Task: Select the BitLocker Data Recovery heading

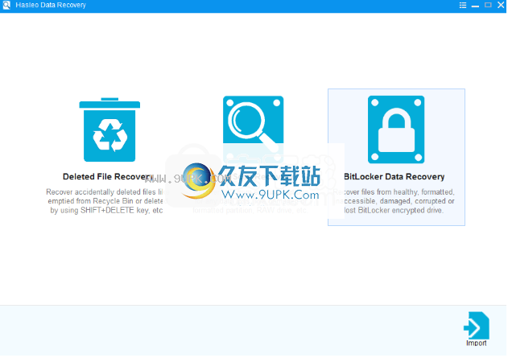Action: (x=394, y=177)
